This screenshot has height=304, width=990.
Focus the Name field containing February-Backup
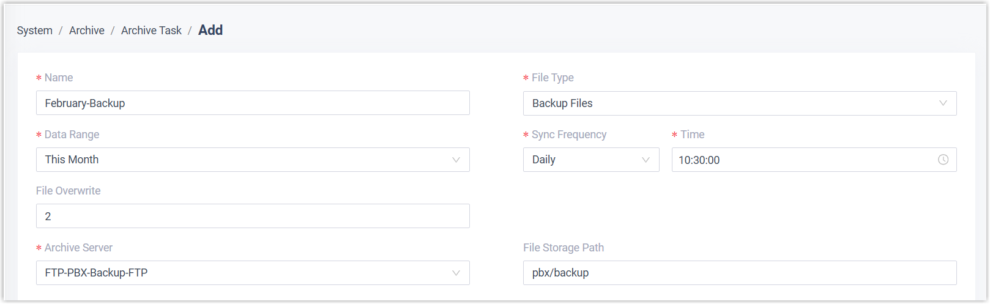point(253,103)
